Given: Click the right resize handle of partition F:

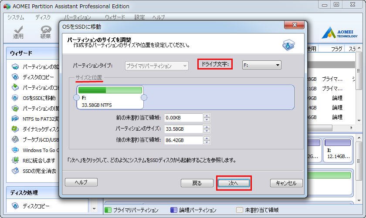Looking at the screenshot, I should tap(144, 97).
